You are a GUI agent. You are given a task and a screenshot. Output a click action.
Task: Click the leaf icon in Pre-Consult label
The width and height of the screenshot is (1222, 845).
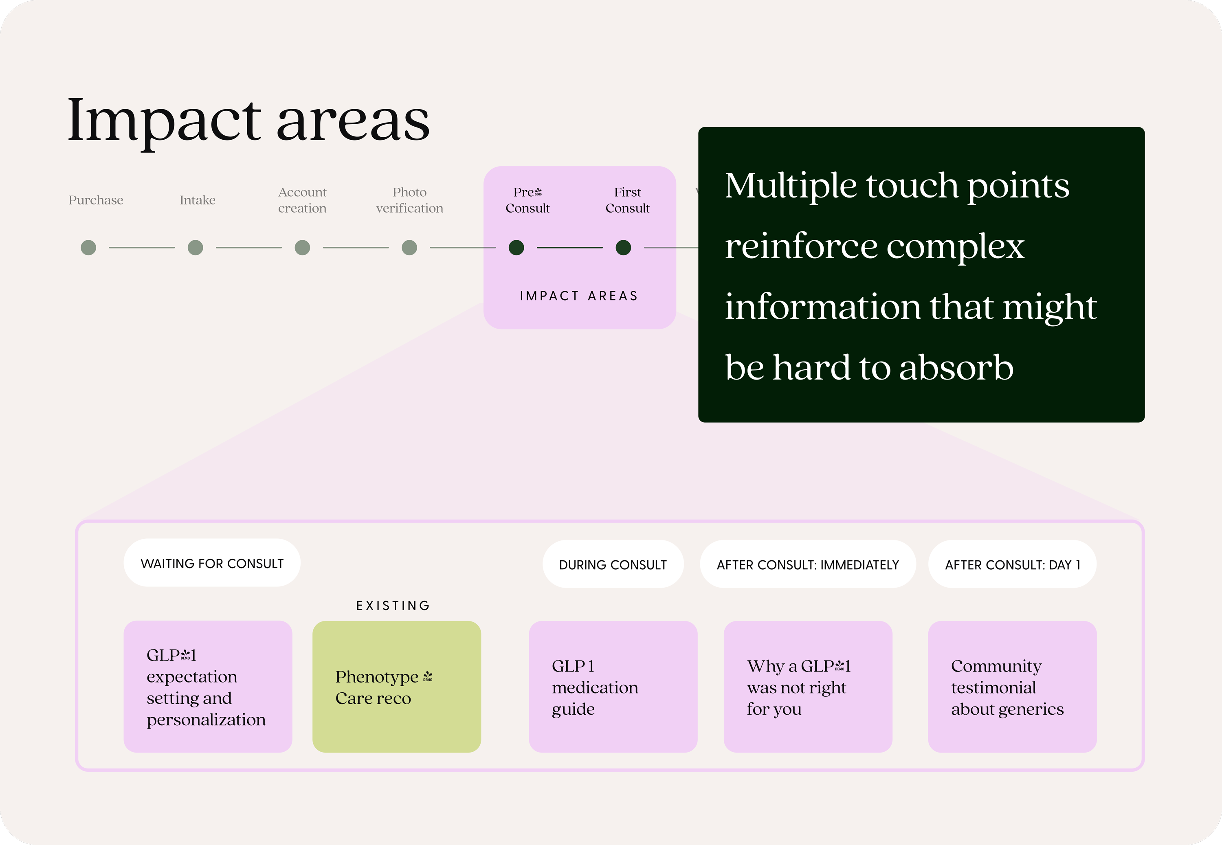538,192
